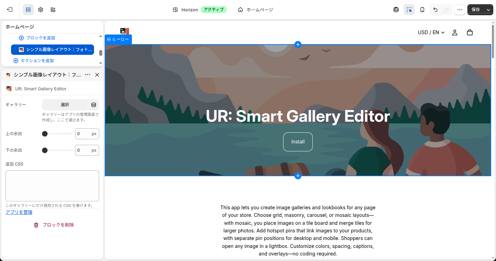Open the Sections panel icon
Image resolution: width=496 pixels, height=261 pixels.
pos(28,10)
